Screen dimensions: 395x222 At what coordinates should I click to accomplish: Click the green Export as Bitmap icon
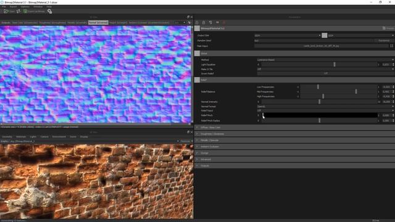pyautogui.click(x=25, y=11)
